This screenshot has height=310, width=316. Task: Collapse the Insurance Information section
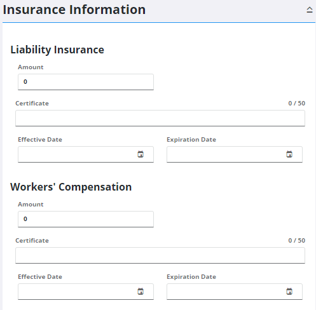pyautogui.click(x=310, y=10)
